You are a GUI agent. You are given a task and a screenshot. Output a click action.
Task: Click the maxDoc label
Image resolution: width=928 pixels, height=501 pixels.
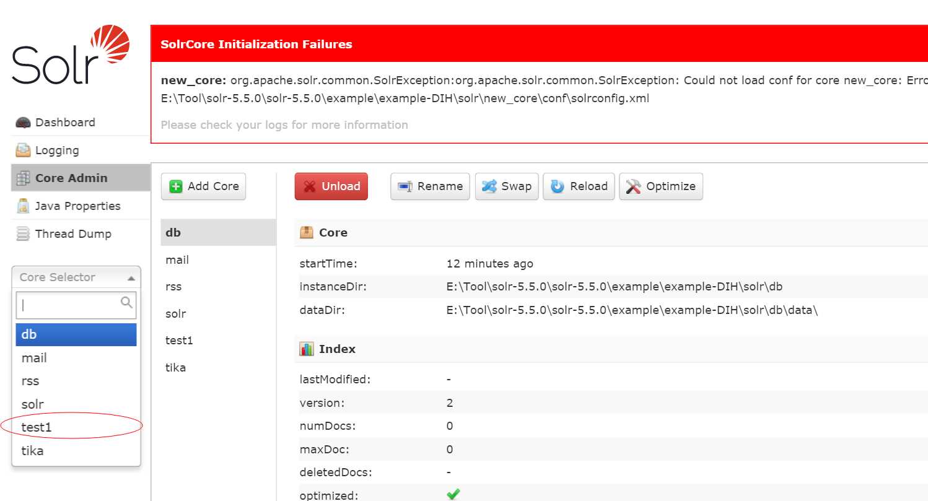click(x=325, y=450)
